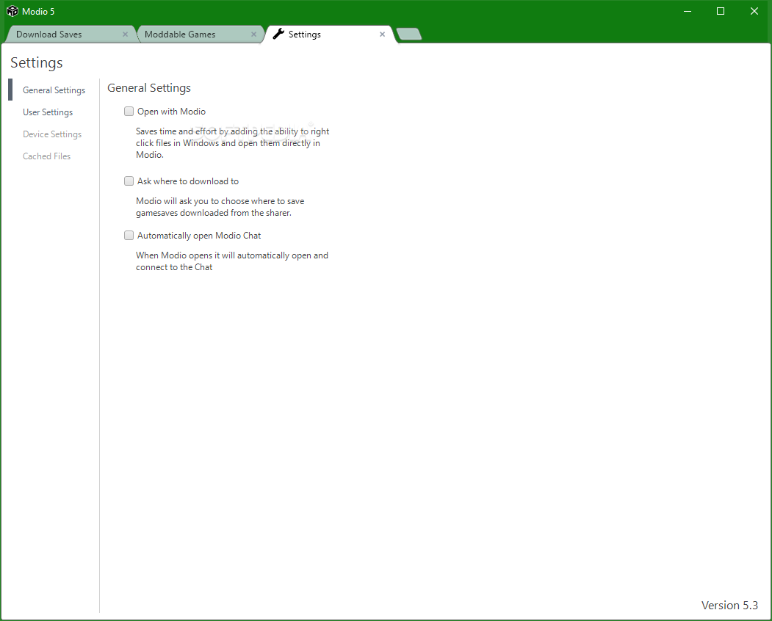Click the large 'Settings' page heading
Screen dimensions: 772x621
[x=37, y=62]
